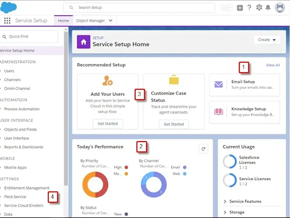
Task: Click the purple Setup home icon
Action: (x=84, y=42)
